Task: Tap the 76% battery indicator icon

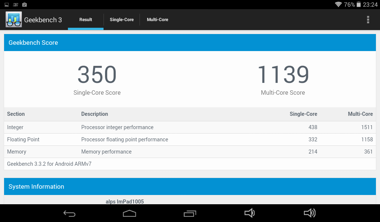Action: tap(359, 4)
